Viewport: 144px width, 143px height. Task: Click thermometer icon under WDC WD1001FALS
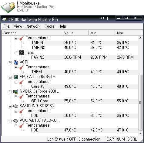tap(22, 125)
